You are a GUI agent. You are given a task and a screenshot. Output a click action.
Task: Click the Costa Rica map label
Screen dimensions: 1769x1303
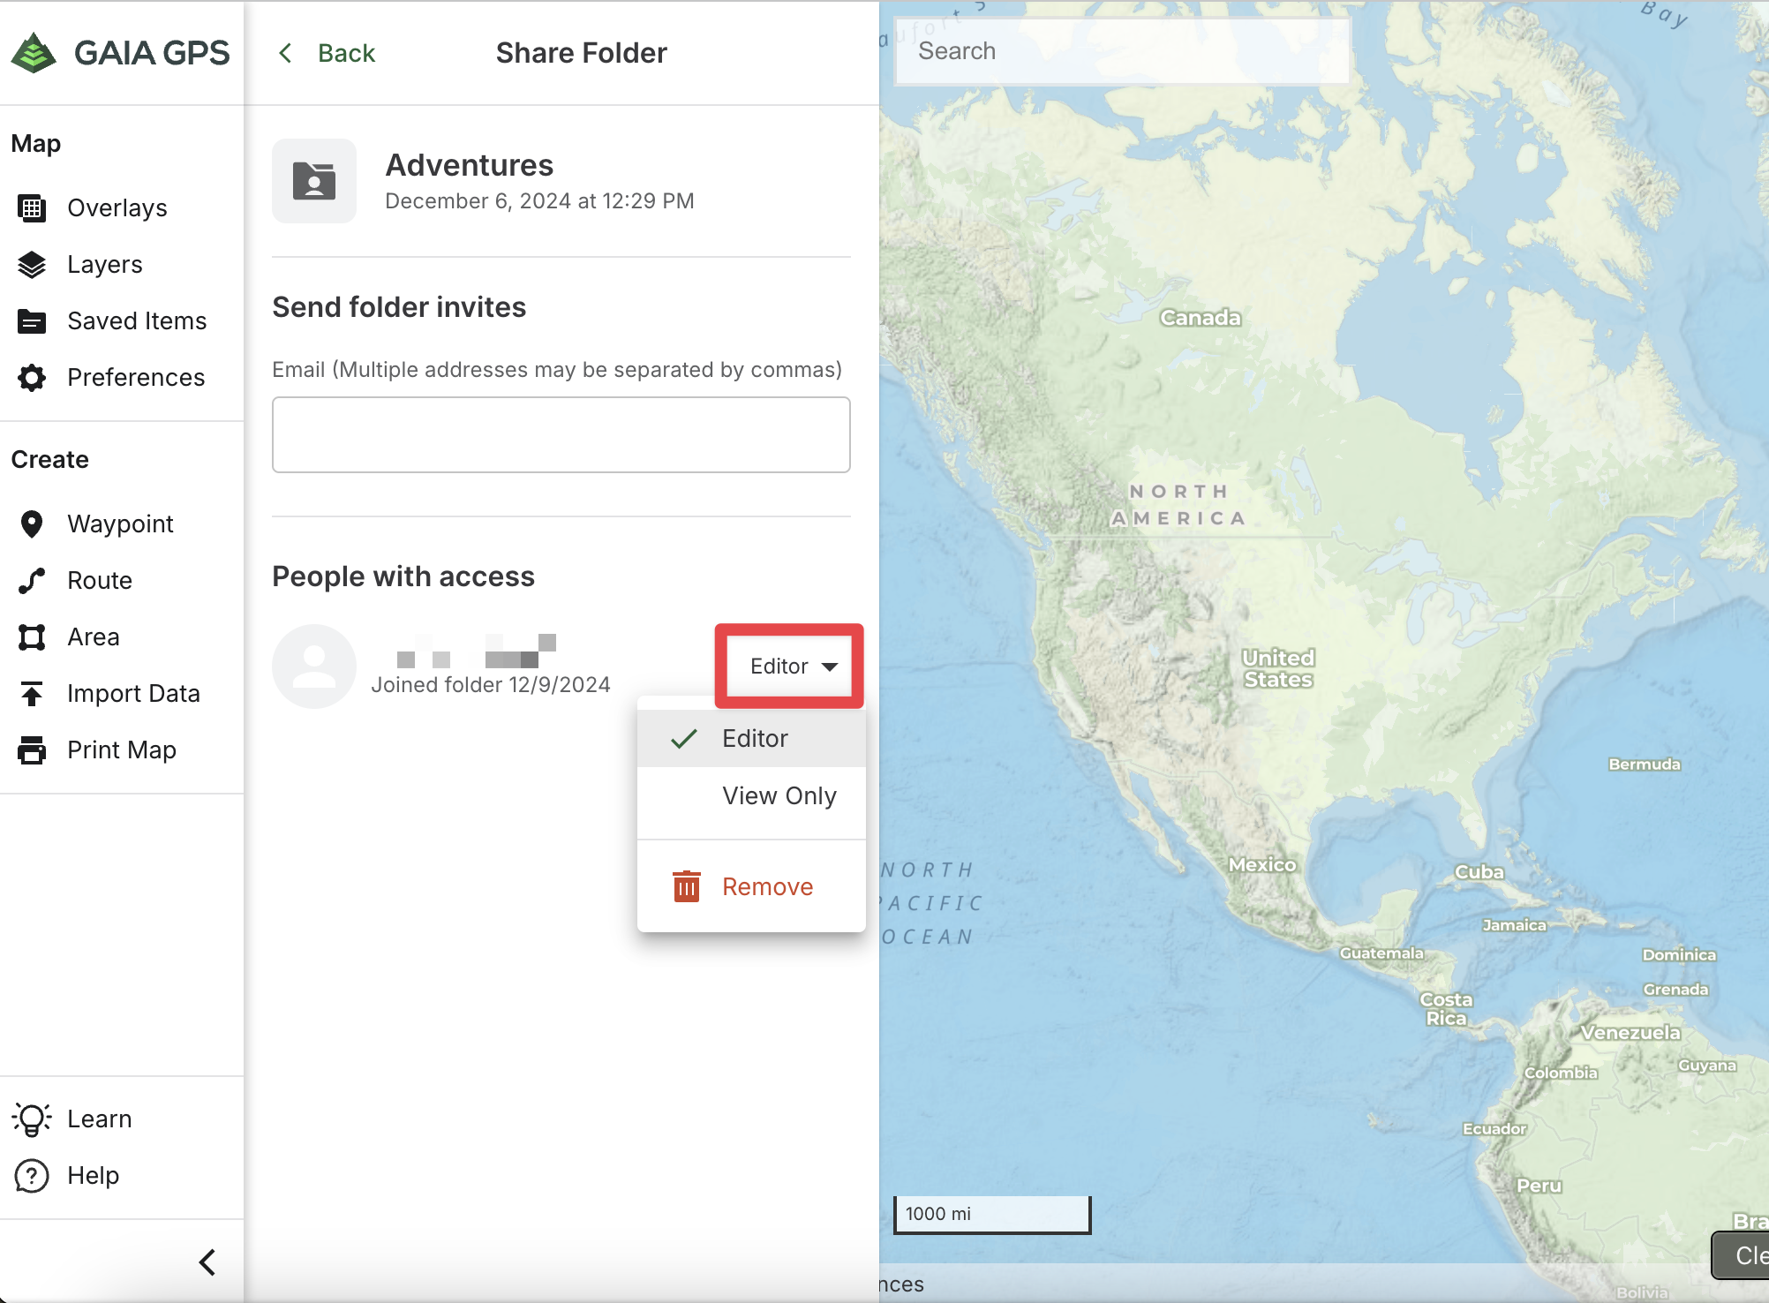click(x=1446, y=1008)
